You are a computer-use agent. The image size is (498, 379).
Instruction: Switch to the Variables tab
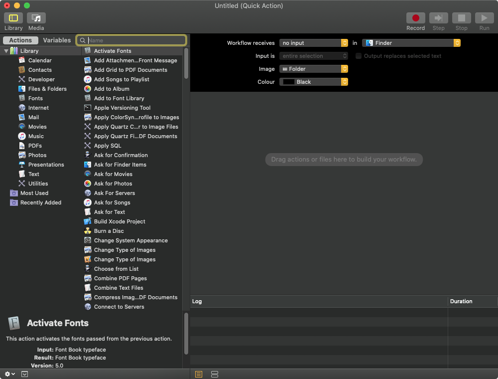(57, 40)
